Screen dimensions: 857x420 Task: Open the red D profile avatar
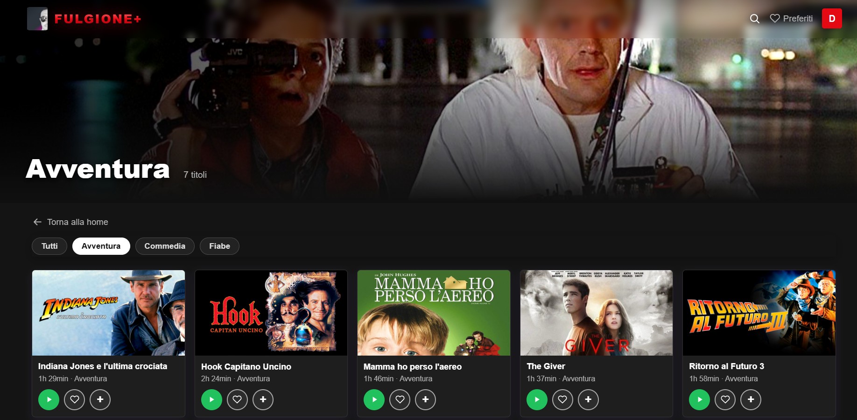[832, 19]
